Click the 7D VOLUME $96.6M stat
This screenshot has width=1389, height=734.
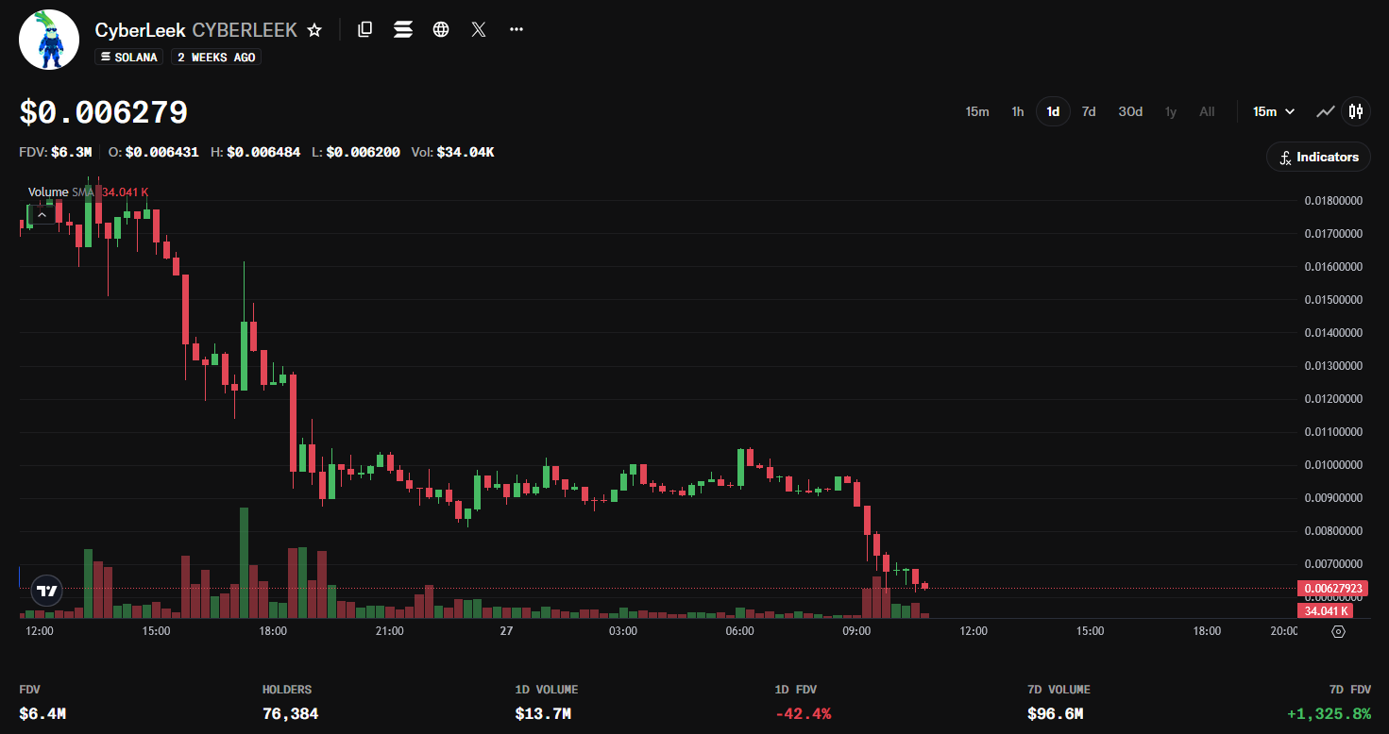(x=1059, y=703)
